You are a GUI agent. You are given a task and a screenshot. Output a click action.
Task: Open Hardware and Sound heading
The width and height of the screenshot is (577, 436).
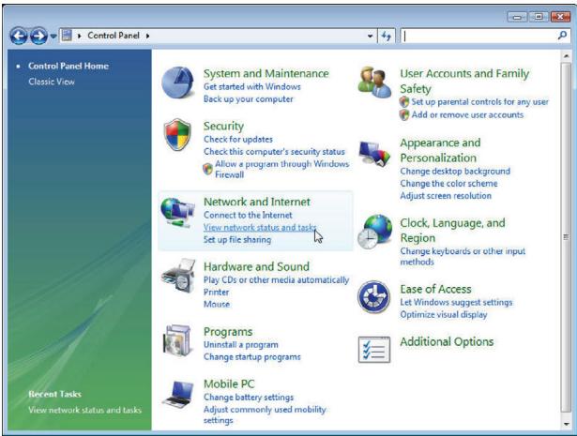tap(256, 266)
